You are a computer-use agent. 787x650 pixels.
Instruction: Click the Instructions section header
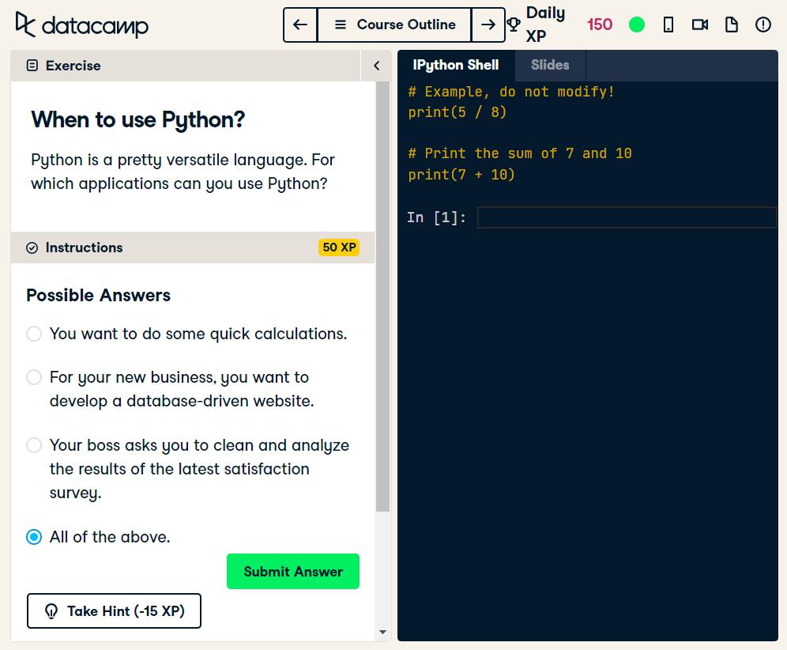193,248
